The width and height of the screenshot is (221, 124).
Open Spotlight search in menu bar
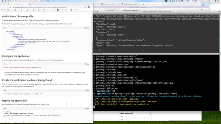point(213,1)
